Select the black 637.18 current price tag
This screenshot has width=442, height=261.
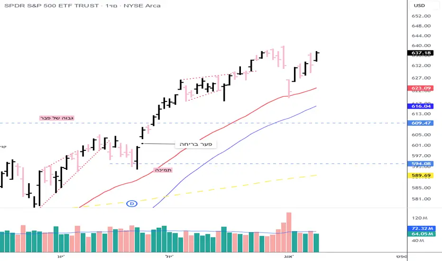coord(421,53)
